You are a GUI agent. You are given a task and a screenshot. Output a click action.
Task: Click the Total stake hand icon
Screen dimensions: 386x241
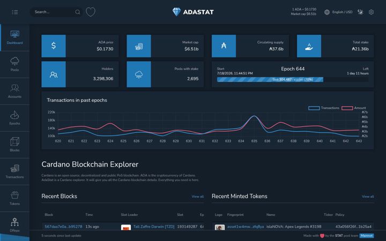click(309, 46)
